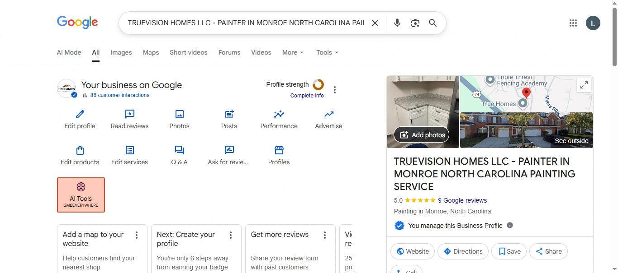Screen dimensions: 618x273
Task: Open Google Lens image search icon
Action: pyautogui.click(x=415, y=23)
